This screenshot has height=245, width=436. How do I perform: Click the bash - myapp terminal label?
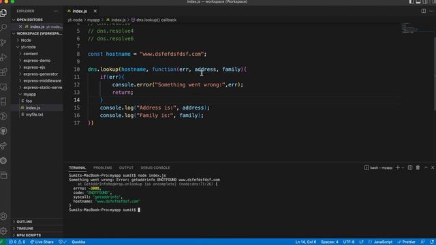tap(378, 167)
